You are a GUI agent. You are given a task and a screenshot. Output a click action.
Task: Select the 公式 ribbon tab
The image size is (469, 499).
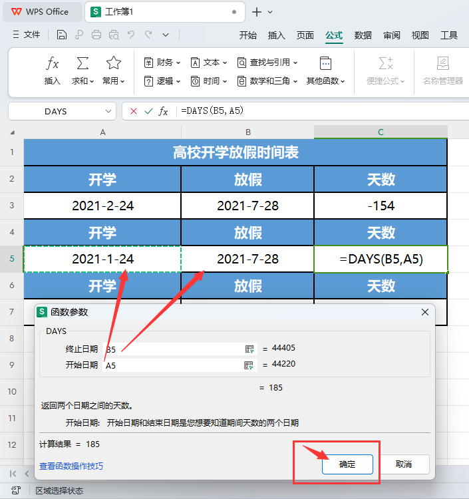coord(334,35)
